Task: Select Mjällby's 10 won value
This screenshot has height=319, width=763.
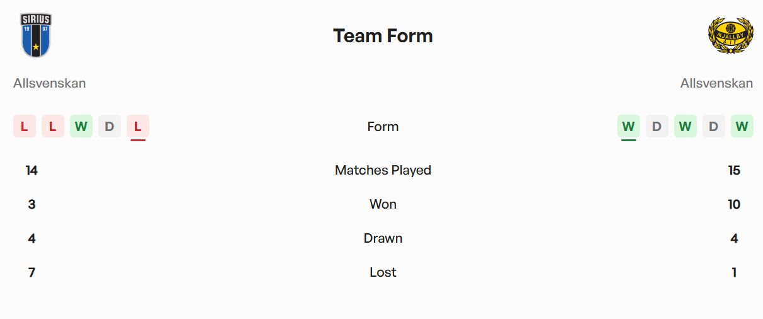Action: [733, 204]
